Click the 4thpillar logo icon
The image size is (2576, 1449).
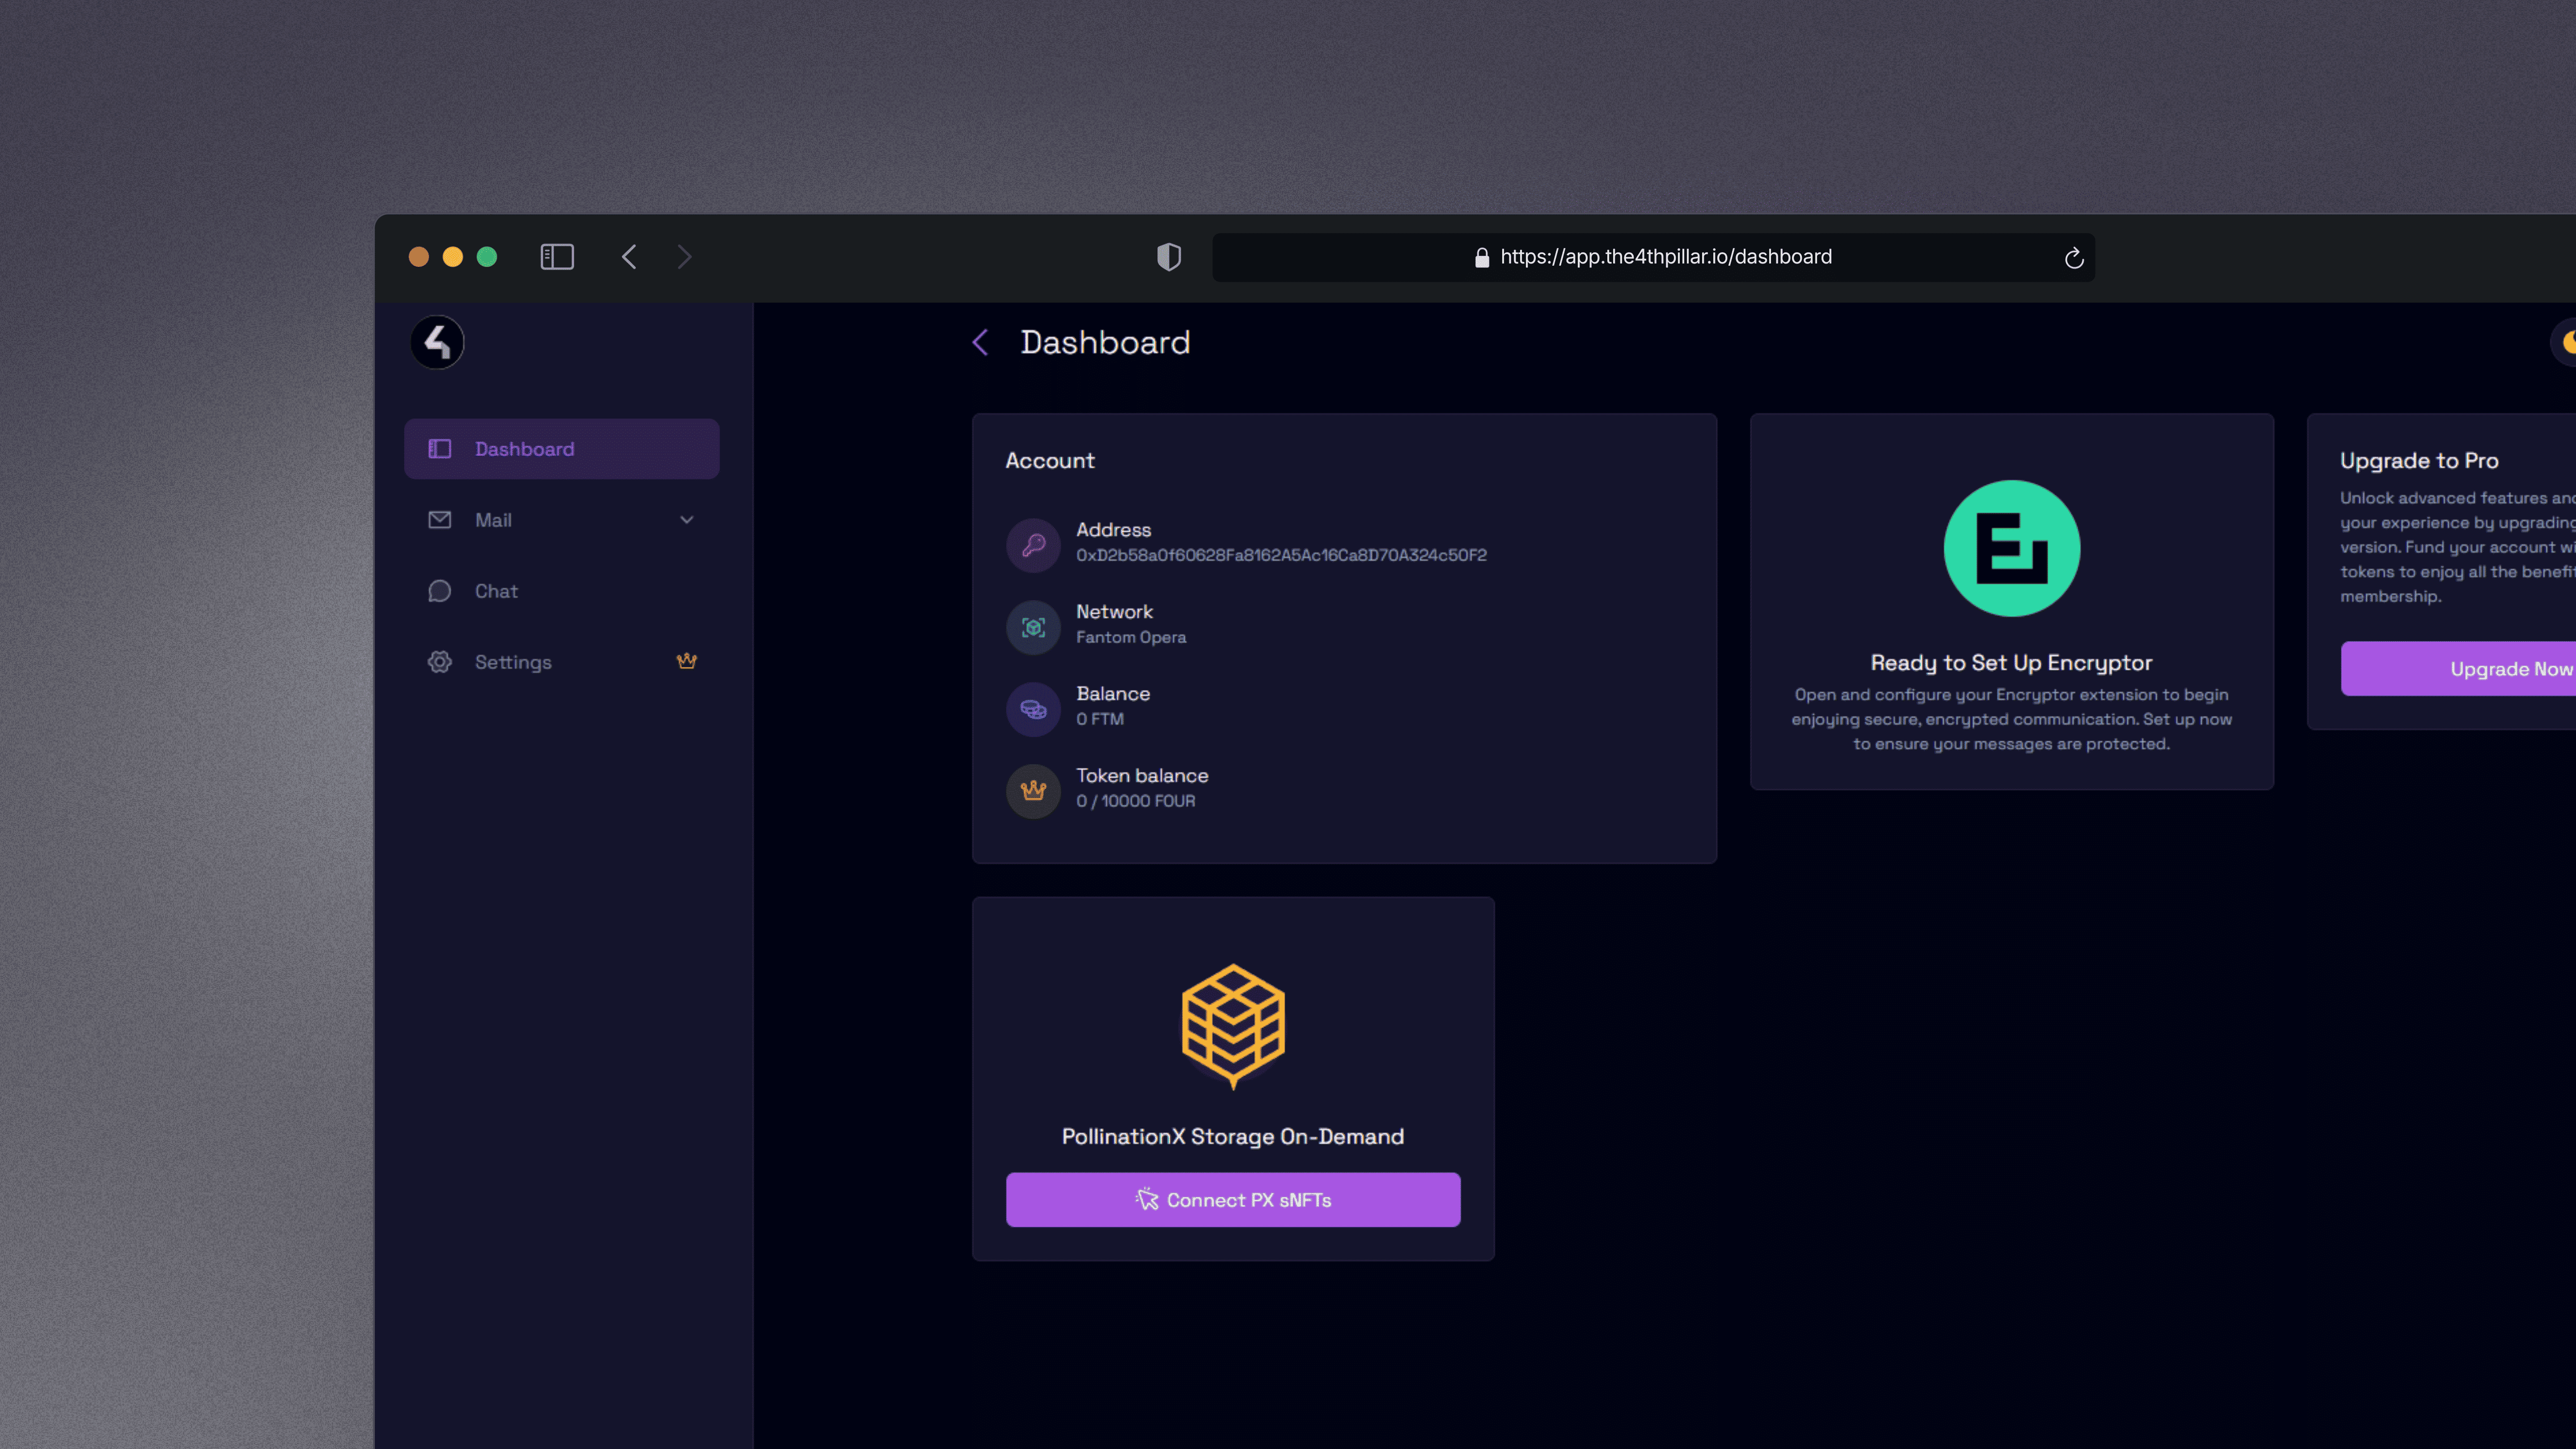coord(437,343)
